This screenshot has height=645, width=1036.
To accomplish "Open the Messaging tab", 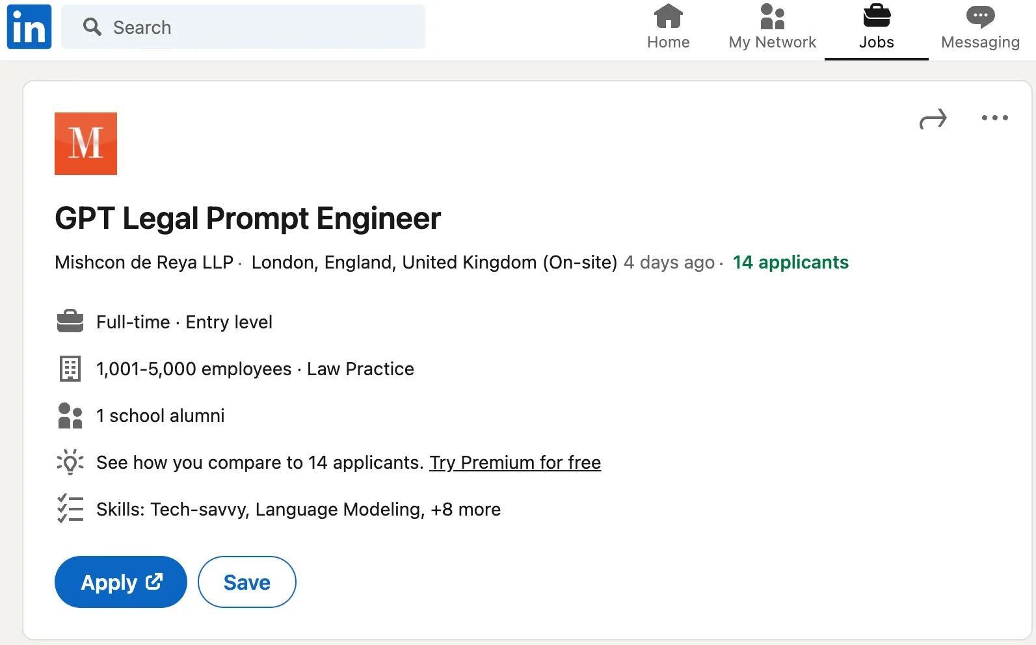I will 980,27.
